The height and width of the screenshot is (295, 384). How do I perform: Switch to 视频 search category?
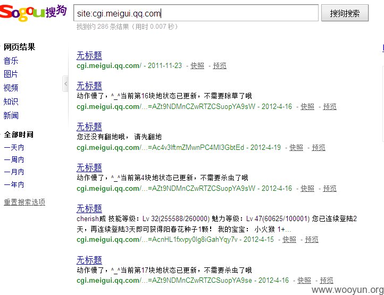click(11, 88)
